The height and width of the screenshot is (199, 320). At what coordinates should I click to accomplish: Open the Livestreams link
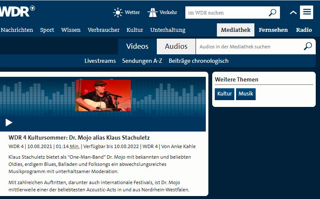tap(100, 61)
